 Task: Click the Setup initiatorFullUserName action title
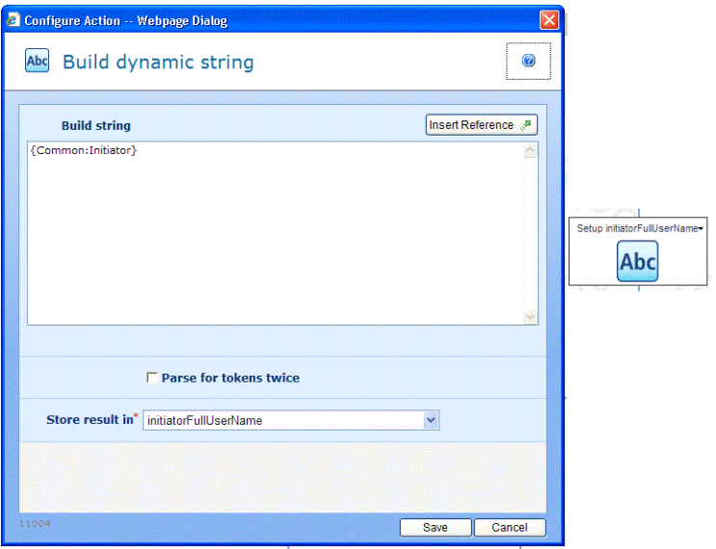(637, 228)
